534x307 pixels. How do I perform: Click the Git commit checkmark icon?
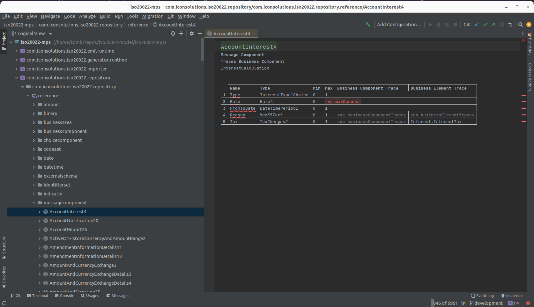pos(485,25)
